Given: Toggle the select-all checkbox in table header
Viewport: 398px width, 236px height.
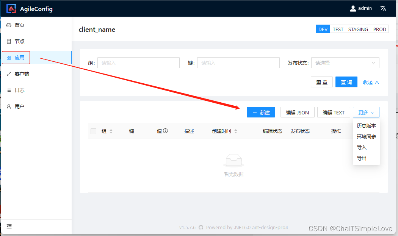Looking at the screenshot, I should point(93,131).
